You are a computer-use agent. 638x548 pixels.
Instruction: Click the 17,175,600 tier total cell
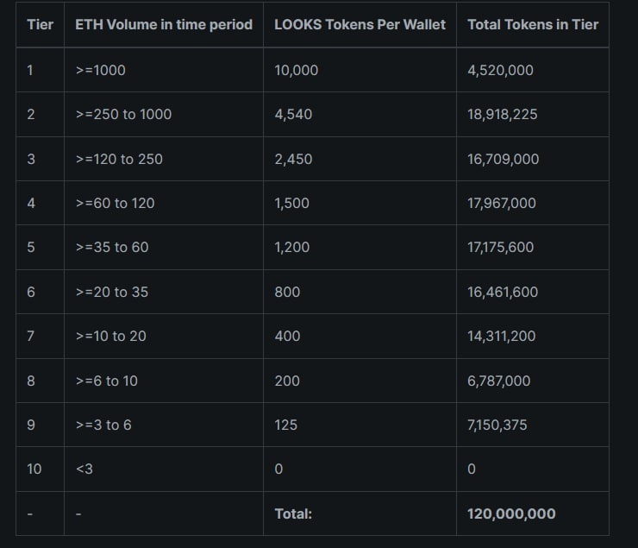point(533,247)
